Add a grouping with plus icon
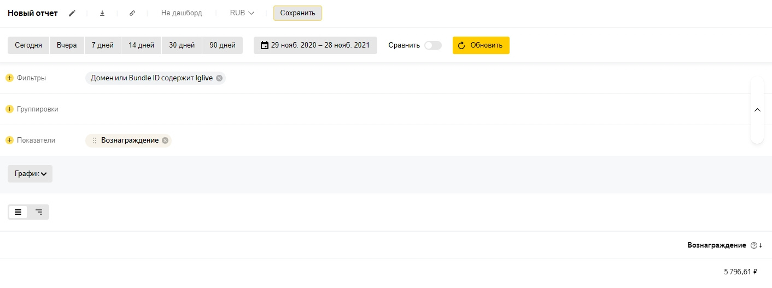The height and width of the screenshot is (288, 772). [x=9, y=109]
